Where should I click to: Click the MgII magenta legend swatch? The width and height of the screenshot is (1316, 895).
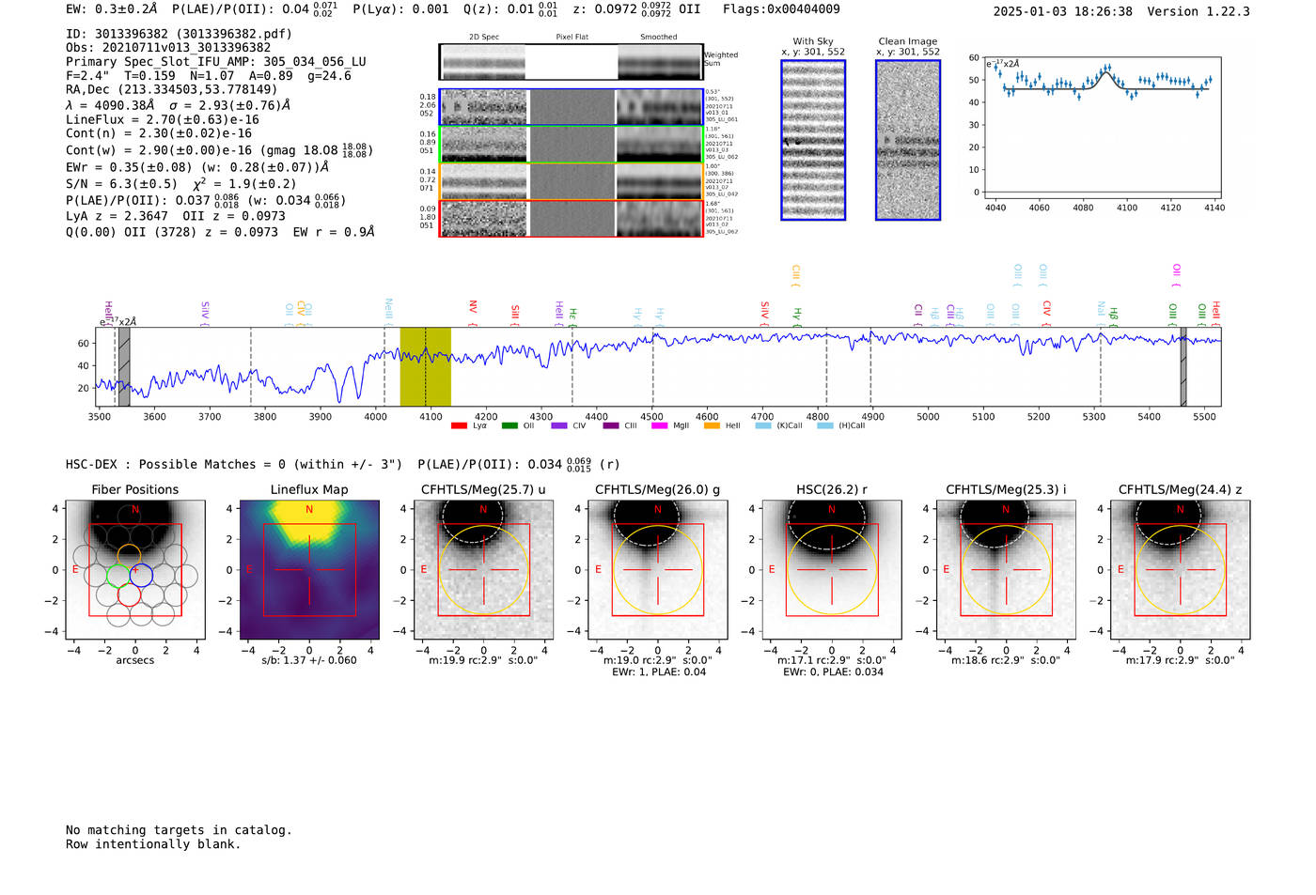[659, 426]
